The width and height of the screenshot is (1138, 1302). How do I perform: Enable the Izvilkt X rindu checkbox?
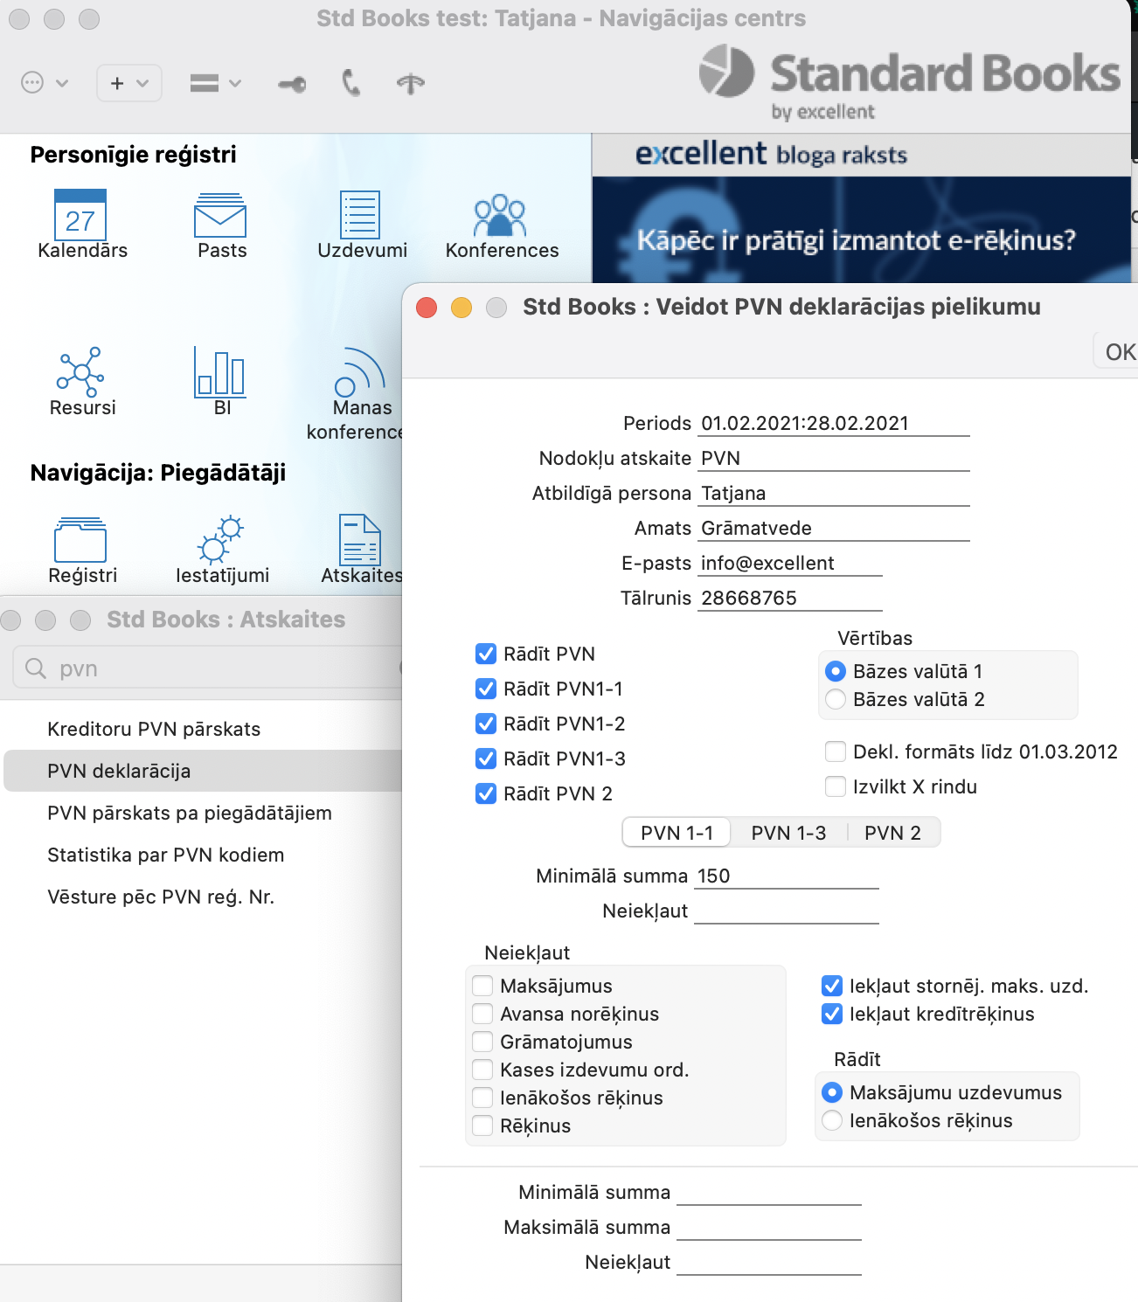(836, 786)
